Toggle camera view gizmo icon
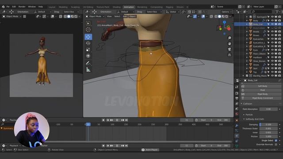Viewport: 283px width, 159px height. pyautogui.click(x=229, y=49)
